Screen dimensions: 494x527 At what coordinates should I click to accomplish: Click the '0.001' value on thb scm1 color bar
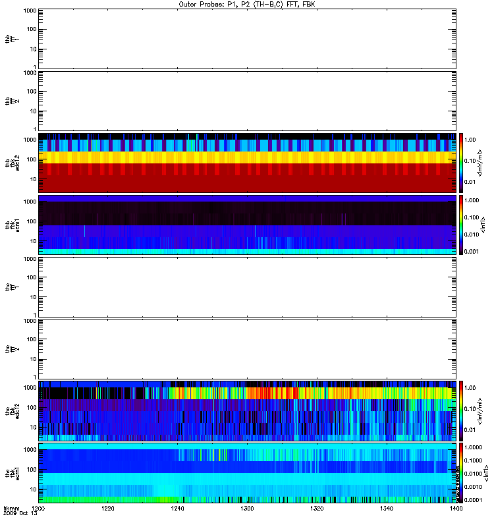coord(472,252)
